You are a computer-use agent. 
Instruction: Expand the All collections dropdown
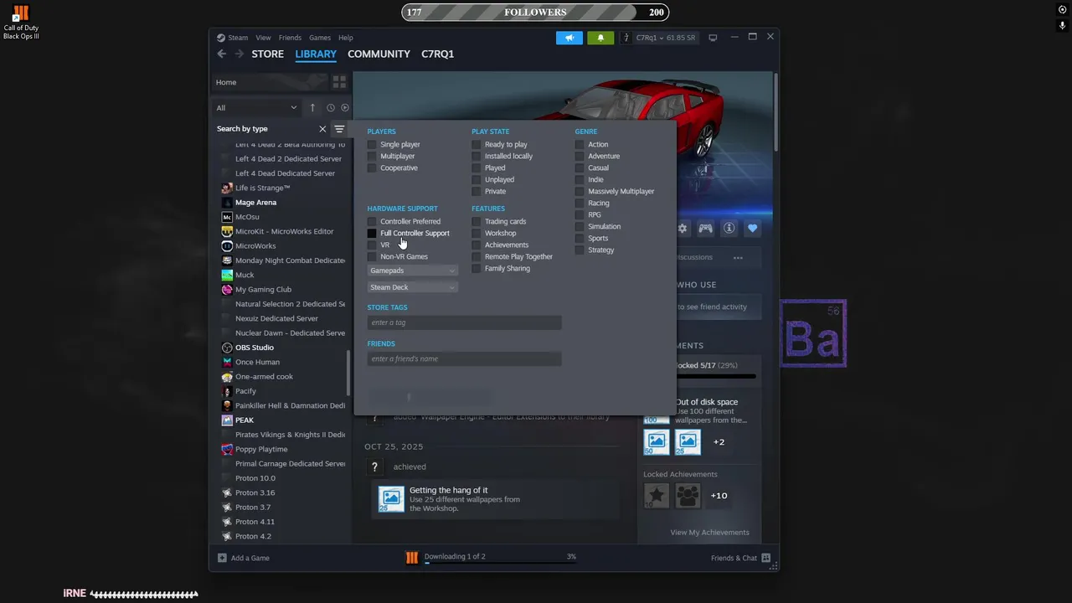pos(256,107)
